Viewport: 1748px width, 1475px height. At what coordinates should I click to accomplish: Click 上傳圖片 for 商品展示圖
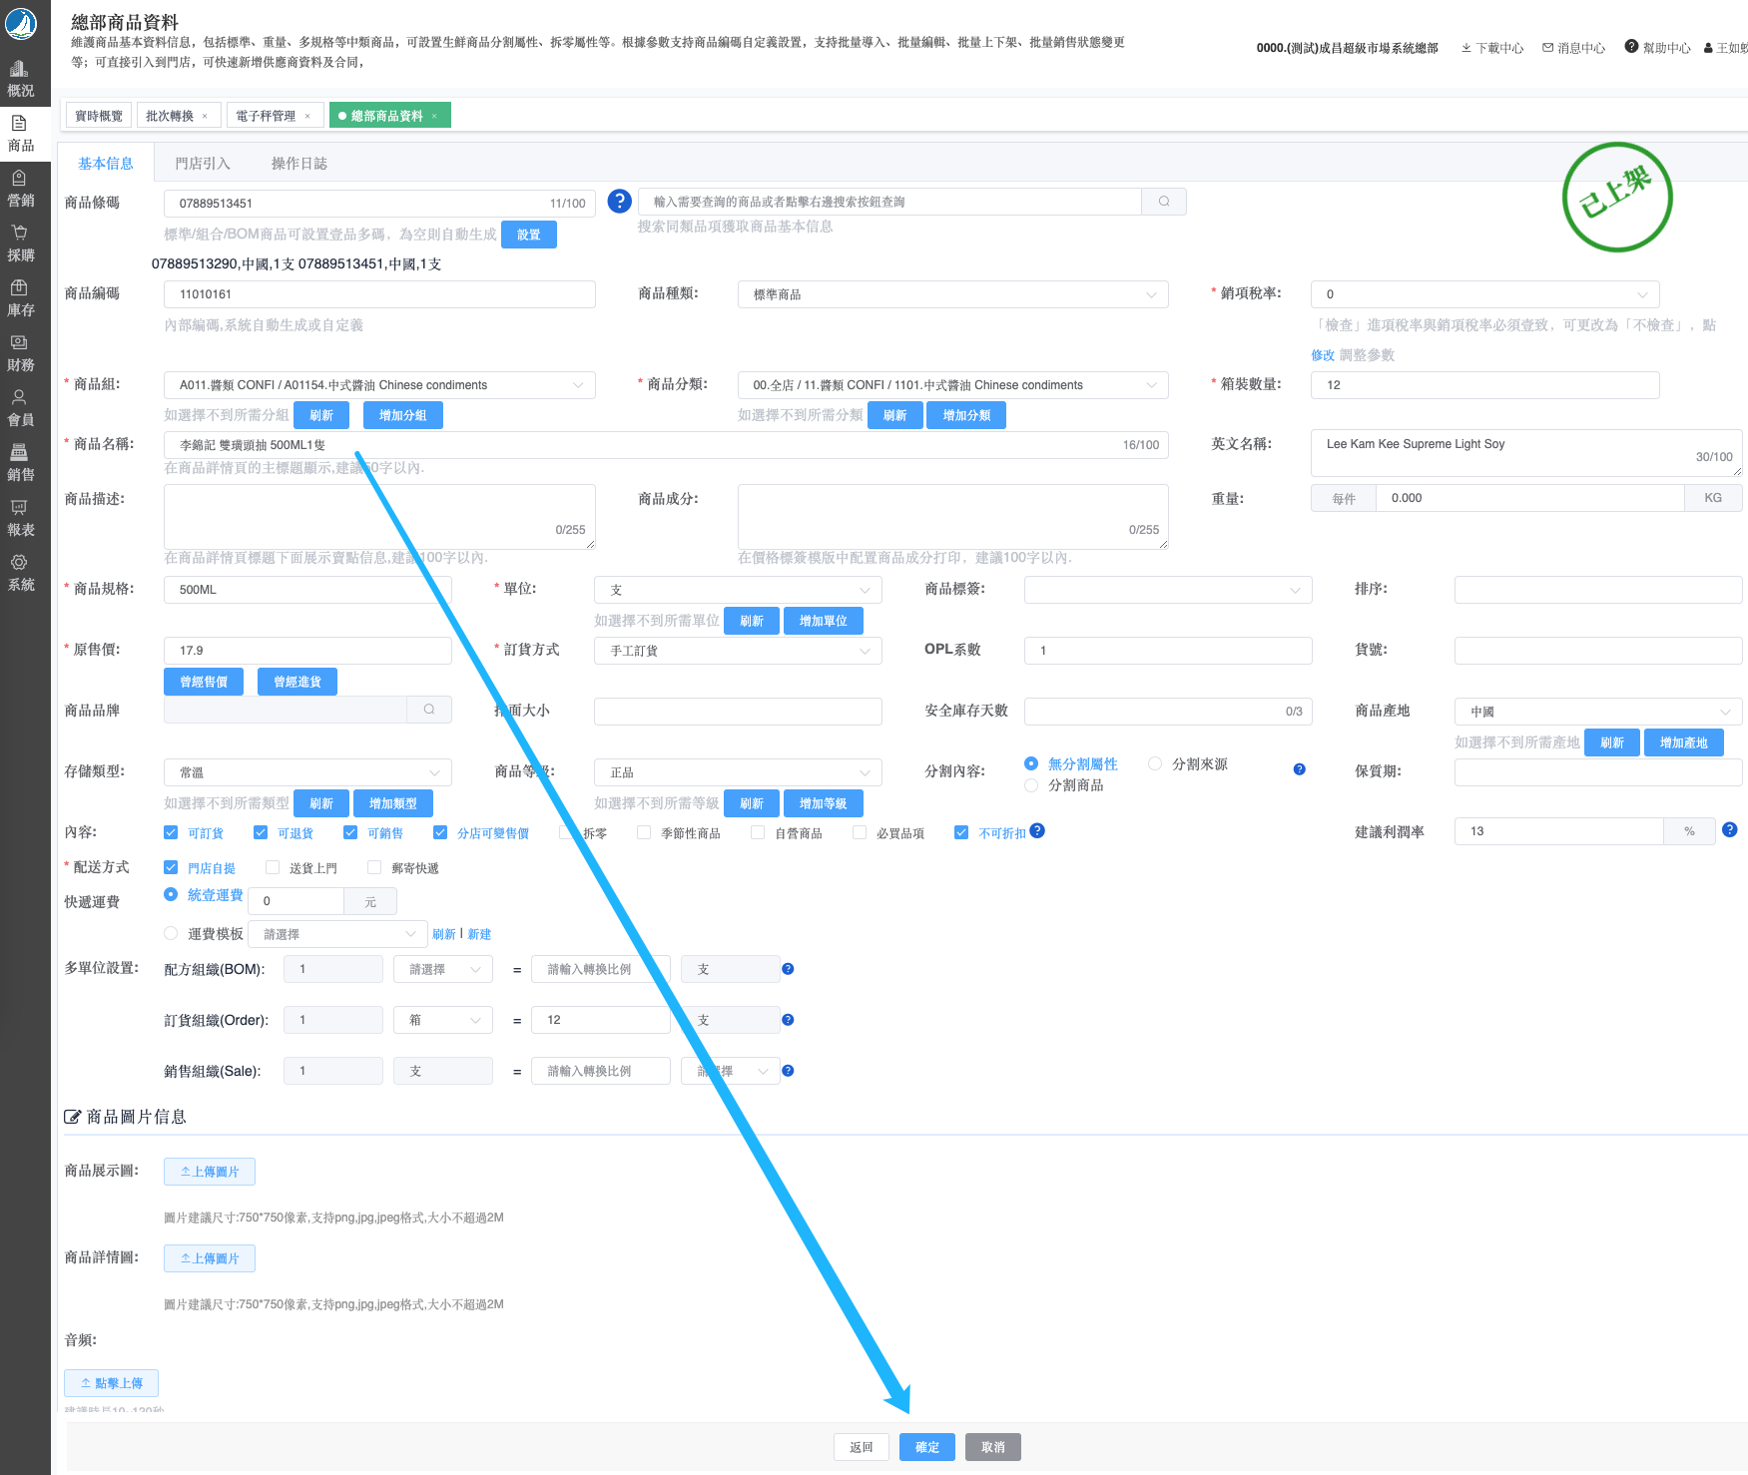[210, 1172]
